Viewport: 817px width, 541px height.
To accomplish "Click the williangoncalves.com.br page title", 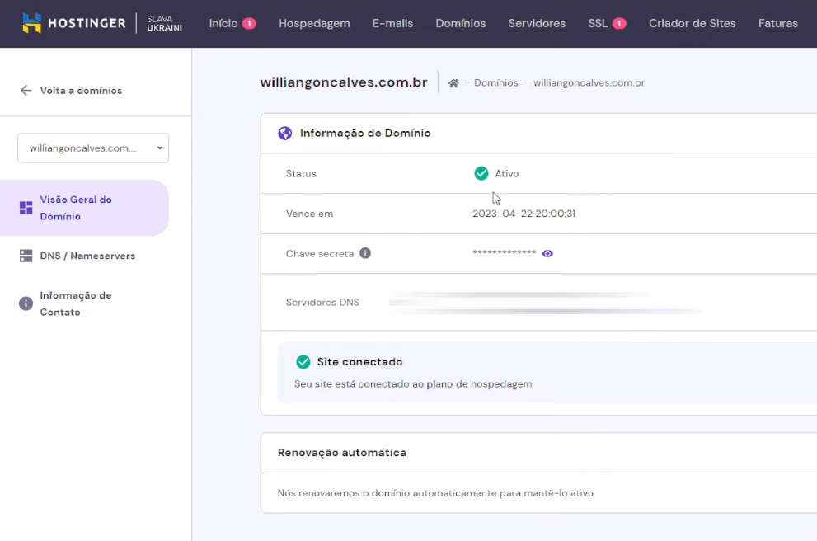I will point(343,82).
